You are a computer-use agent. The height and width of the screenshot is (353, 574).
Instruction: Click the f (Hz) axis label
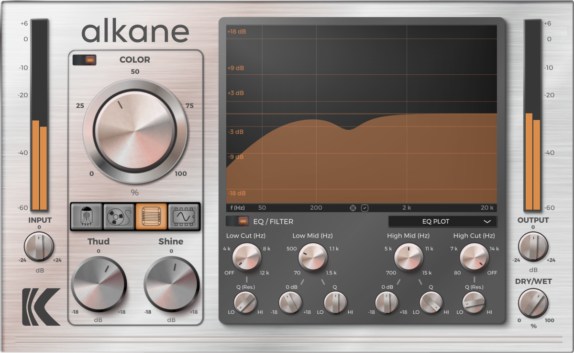click(238, 208)
